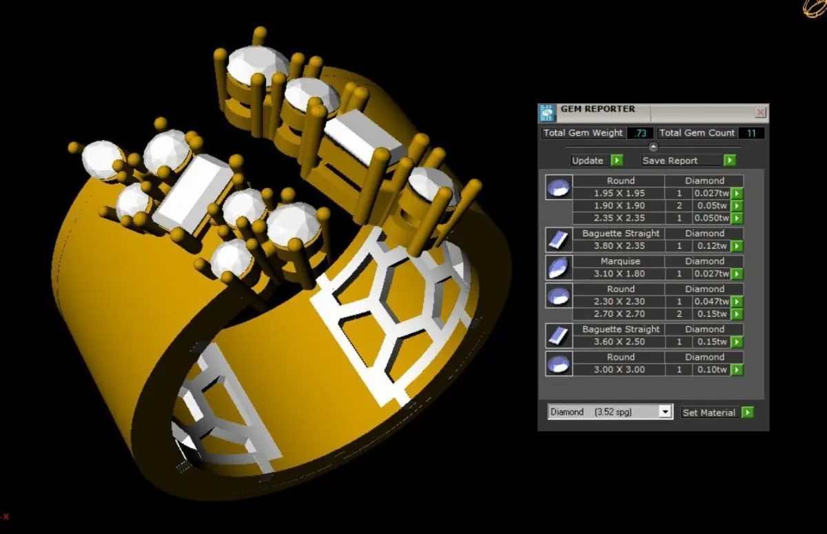Click green arrow on the 1.95 X 1.95 row
Screen dimensions: 827x534
(737, 194)
